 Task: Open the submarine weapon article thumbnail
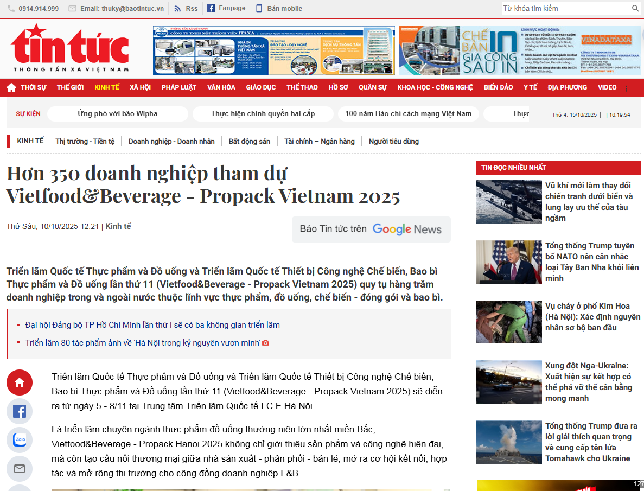click(508, 202)
